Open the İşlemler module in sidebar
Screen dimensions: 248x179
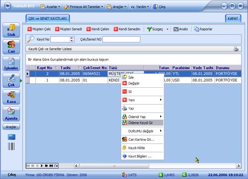11,63
